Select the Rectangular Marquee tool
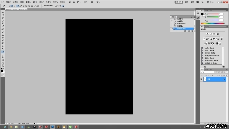229x129 pixels. [3, 15]
